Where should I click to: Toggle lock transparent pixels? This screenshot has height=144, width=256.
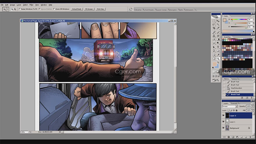click(x=228, y=111)
